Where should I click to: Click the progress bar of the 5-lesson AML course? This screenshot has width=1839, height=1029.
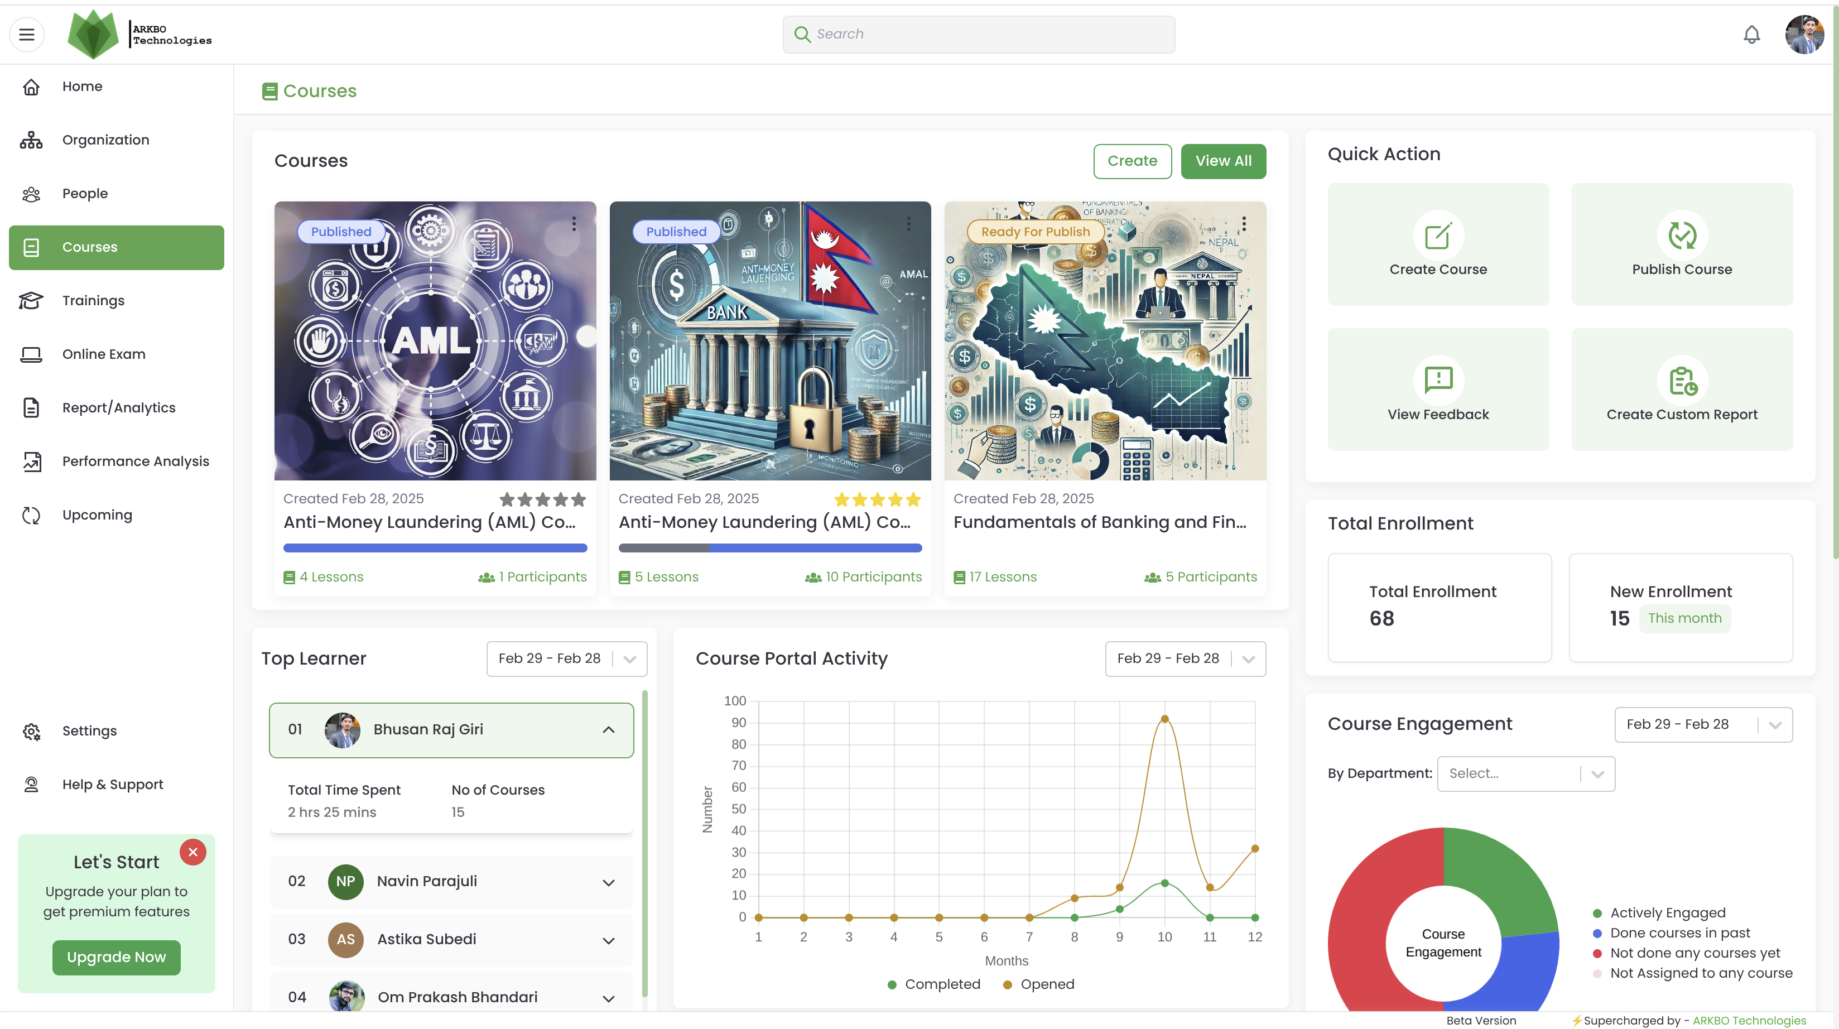click(769, 549)
